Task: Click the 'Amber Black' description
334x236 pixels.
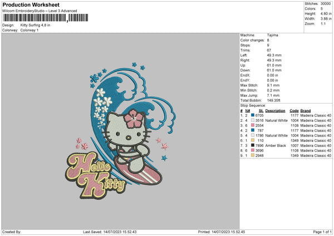Action: 276,145
